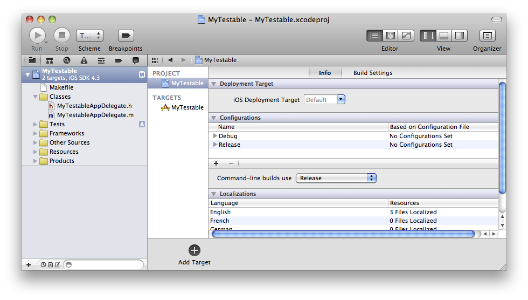Screen dimensions: 528x300
Task: Add a new configuration with plus
Action: coord(216,163)
